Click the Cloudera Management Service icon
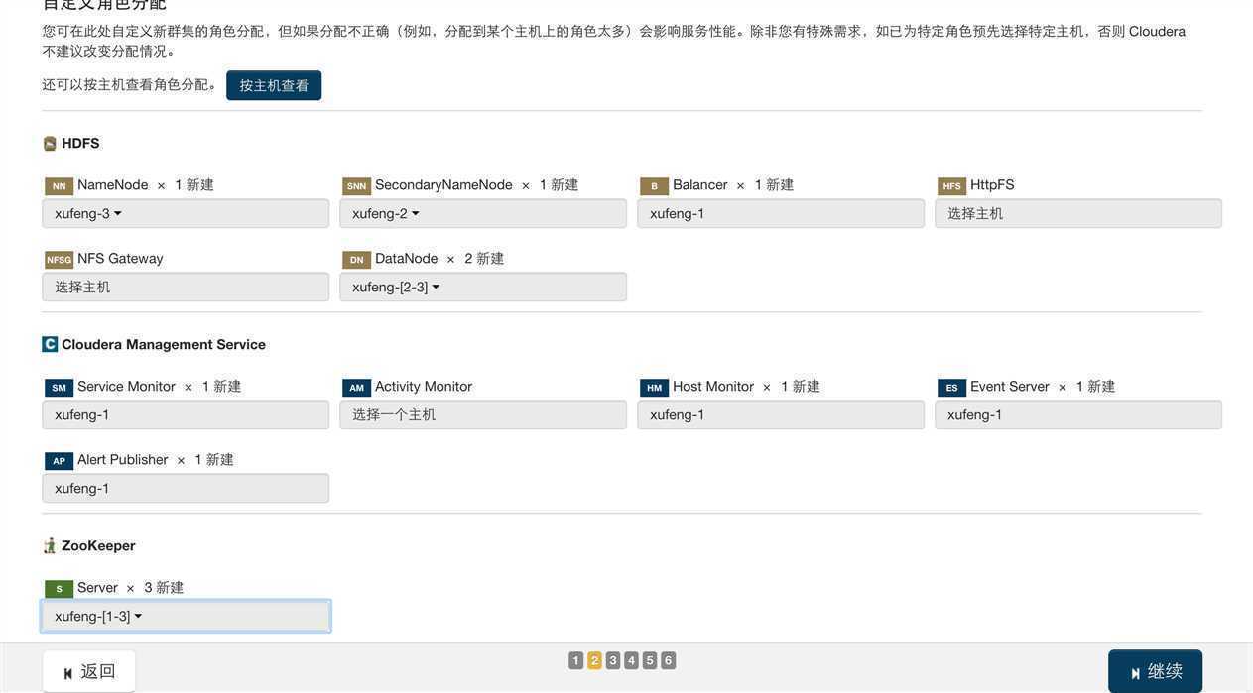 click(50, 344)
